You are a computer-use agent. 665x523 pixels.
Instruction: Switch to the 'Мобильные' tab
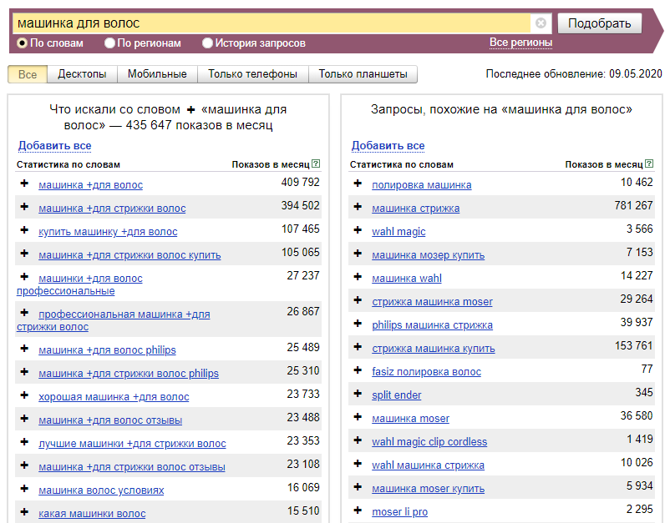tap(157, 74)
